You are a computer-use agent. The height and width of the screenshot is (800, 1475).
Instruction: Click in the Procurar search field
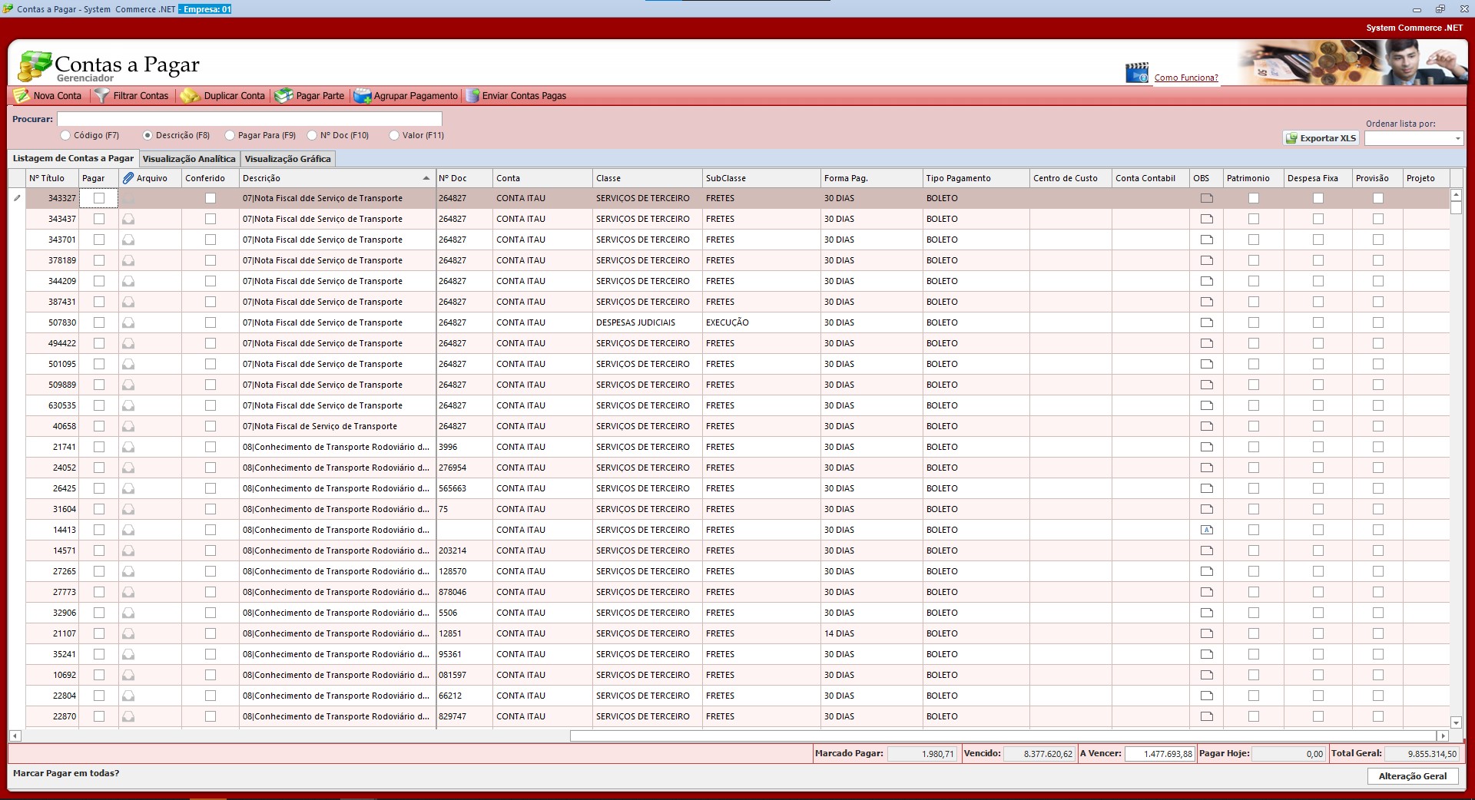pos(249,119)
